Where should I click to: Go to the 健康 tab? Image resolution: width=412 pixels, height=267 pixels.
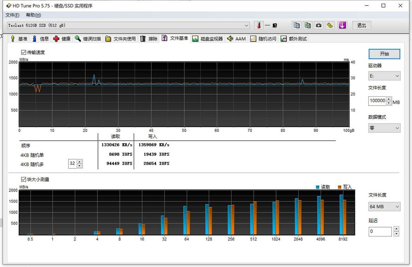[62, 39]
